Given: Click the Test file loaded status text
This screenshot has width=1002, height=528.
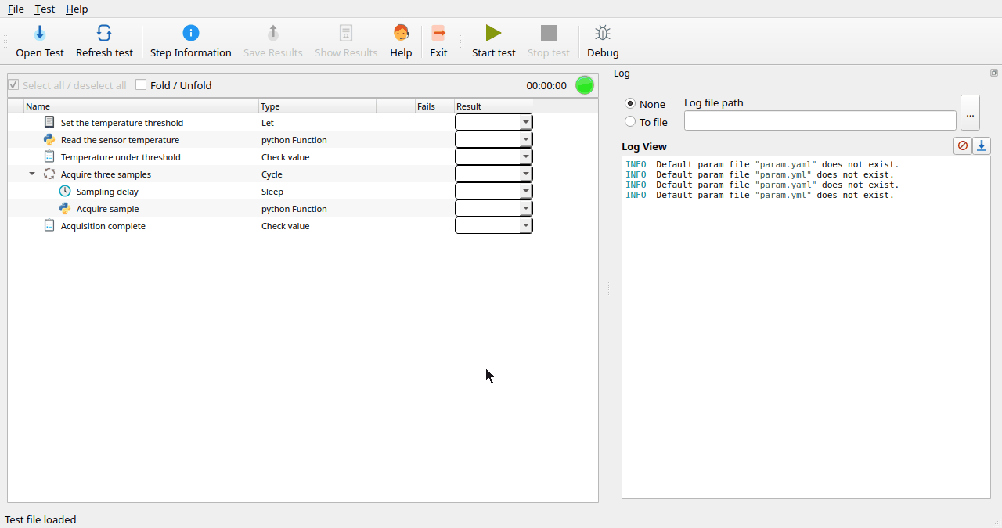Looking at the screenshot, I should [x=41, y=519].
